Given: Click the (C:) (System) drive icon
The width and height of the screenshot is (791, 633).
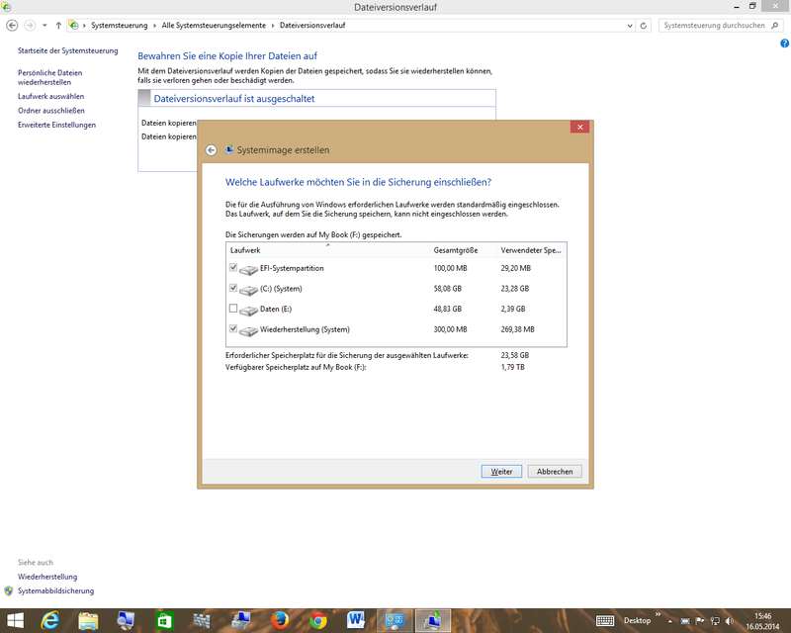Looking at the screenshot, I should tap(248, 290).
